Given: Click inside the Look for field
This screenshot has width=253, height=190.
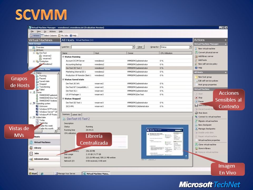Looking at the screenshot, I should point(102,47).
